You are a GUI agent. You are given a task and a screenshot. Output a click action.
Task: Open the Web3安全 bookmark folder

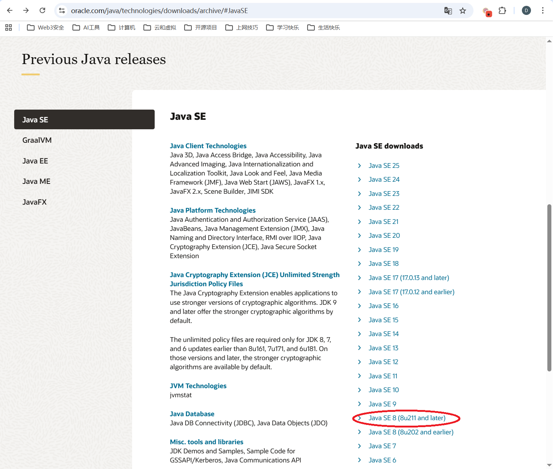tap(45, 28)
